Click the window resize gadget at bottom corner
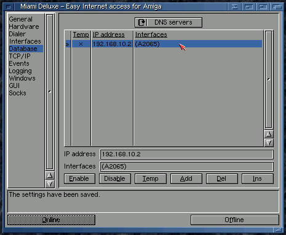Screen dimensions: 286x235 (x=278, y=230)
